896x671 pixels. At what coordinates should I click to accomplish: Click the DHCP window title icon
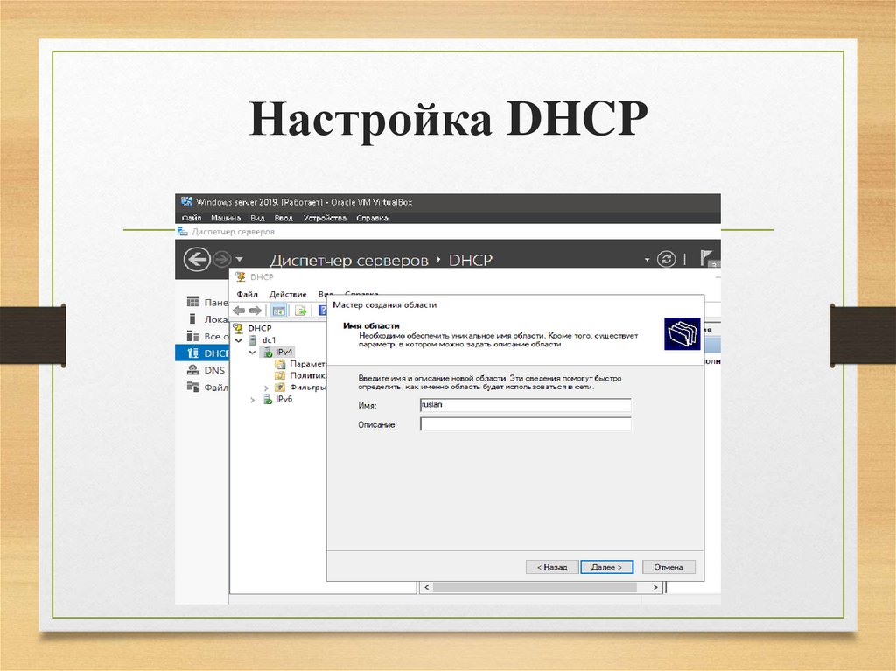point(241,276)
